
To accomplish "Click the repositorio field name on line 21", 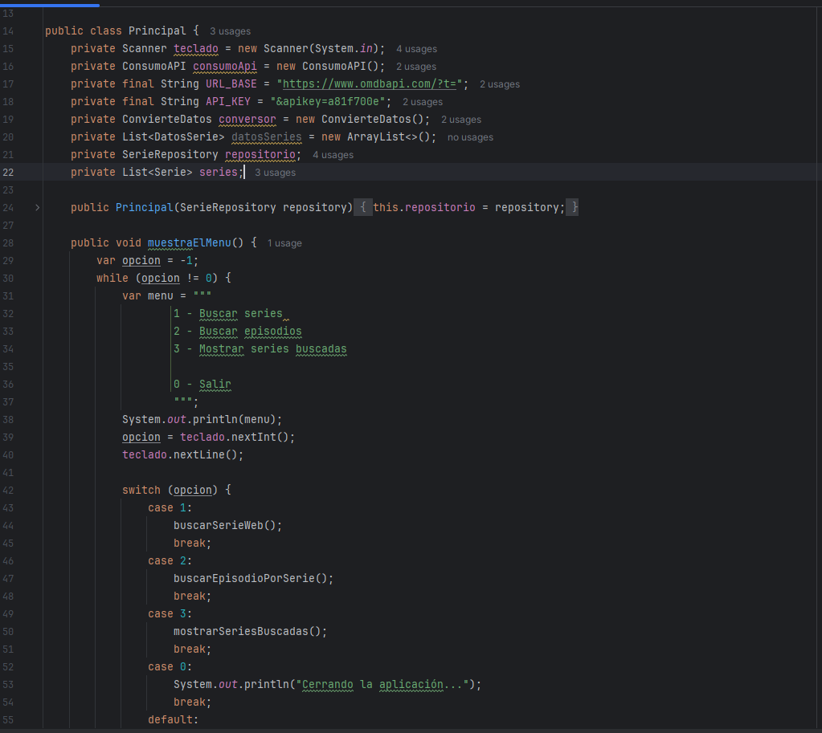I will coord(260,154).
